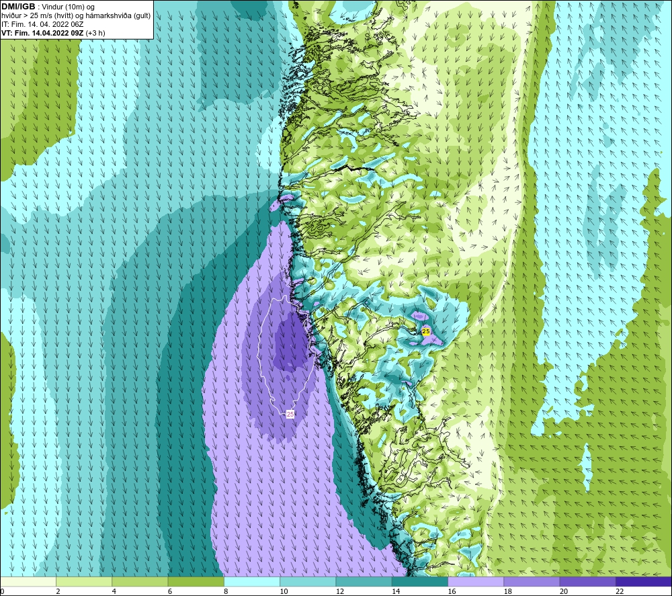Click the medium purple 18–20 m/s legend swatch
This screenshot has width=672, height=596.
[x=532, y=581]
